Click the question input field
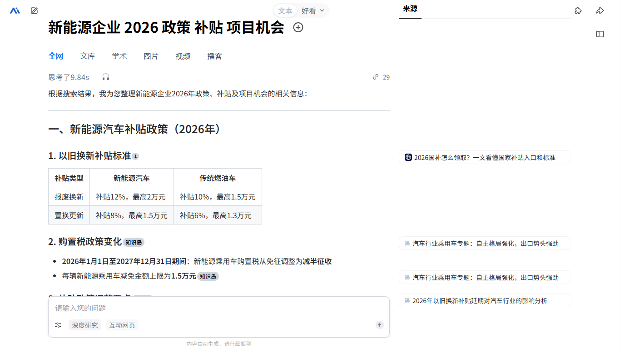Image resolution: width=620 pixels, height=349 pixels. point(218,308)
